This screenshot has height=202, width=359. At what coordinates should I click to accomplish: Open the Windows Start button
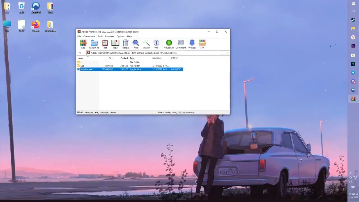click(x=353, y=4)
